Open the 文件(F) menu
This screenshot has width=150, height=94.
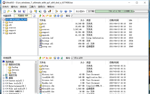5,7
